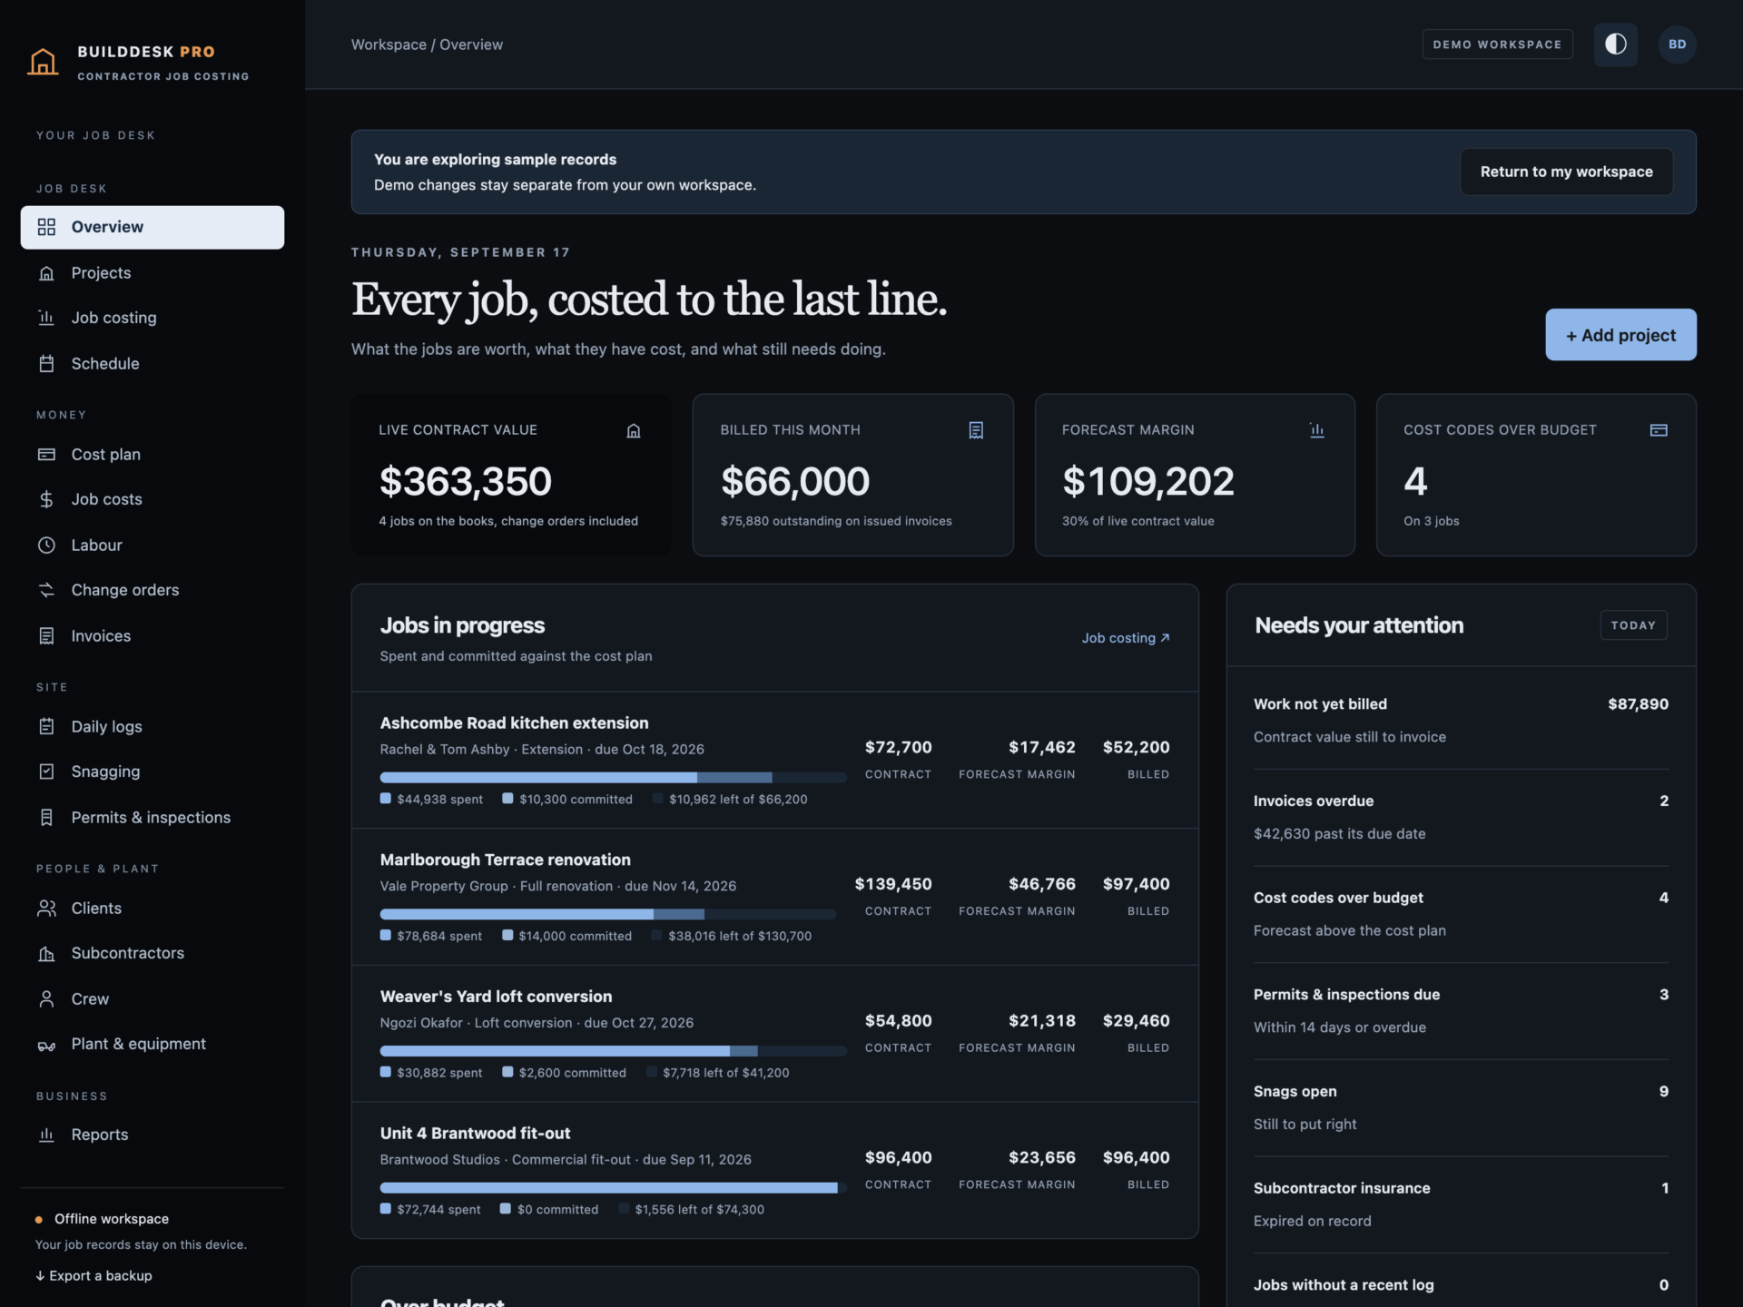
Task: Open Reports in the sidebar
Action: coord(153,1135)
